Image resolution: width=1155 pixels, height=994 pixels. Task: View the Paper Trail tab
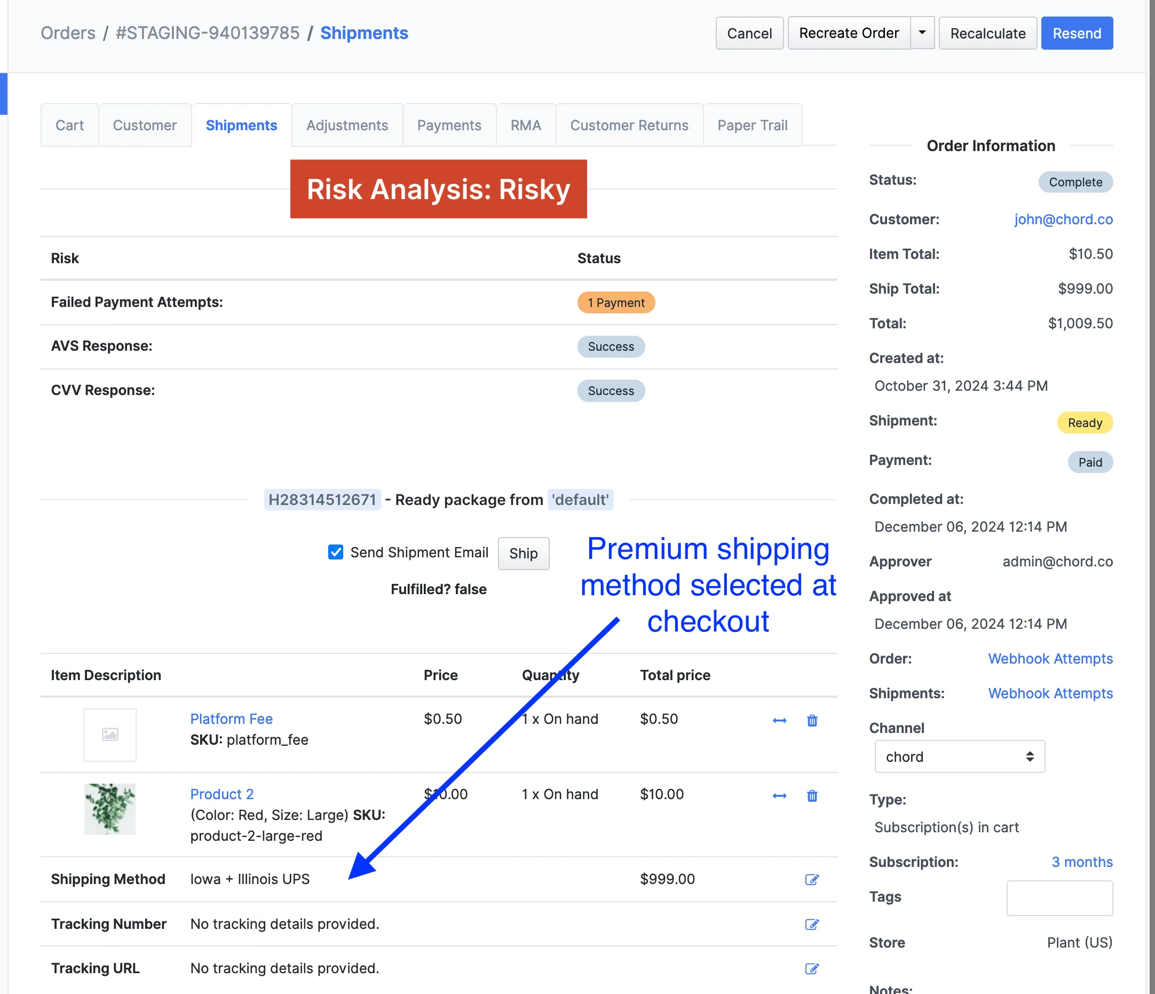(753, 125)
